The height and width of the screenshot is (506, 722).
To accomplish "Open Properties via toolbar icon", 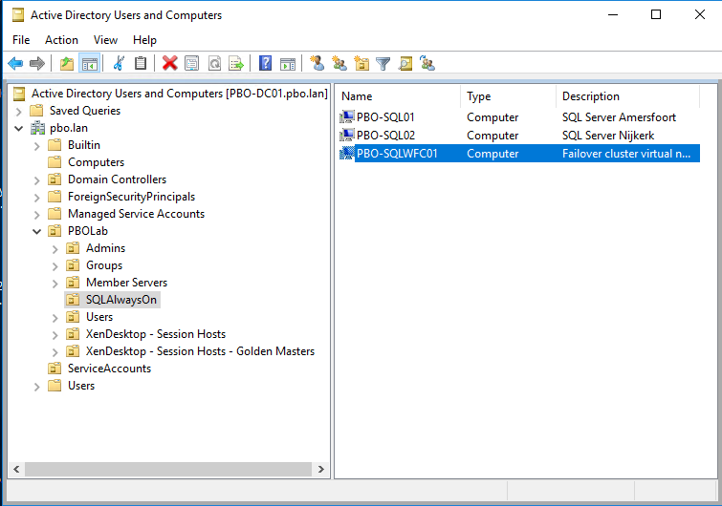I will pyautogui.click(x=191, y=63).
